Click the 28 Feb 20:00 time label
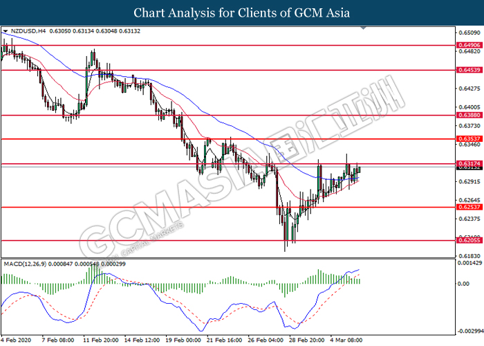This screenshot has height=346, width=484. coord(307,340)
